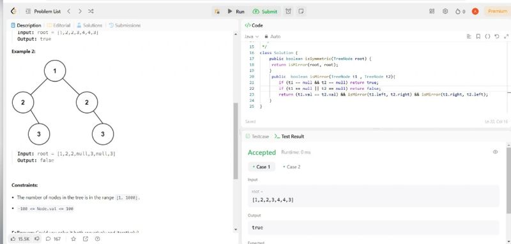Click the description panel scrollbar thumb
This screenshot has height=244, width=511.
point(236,141)
